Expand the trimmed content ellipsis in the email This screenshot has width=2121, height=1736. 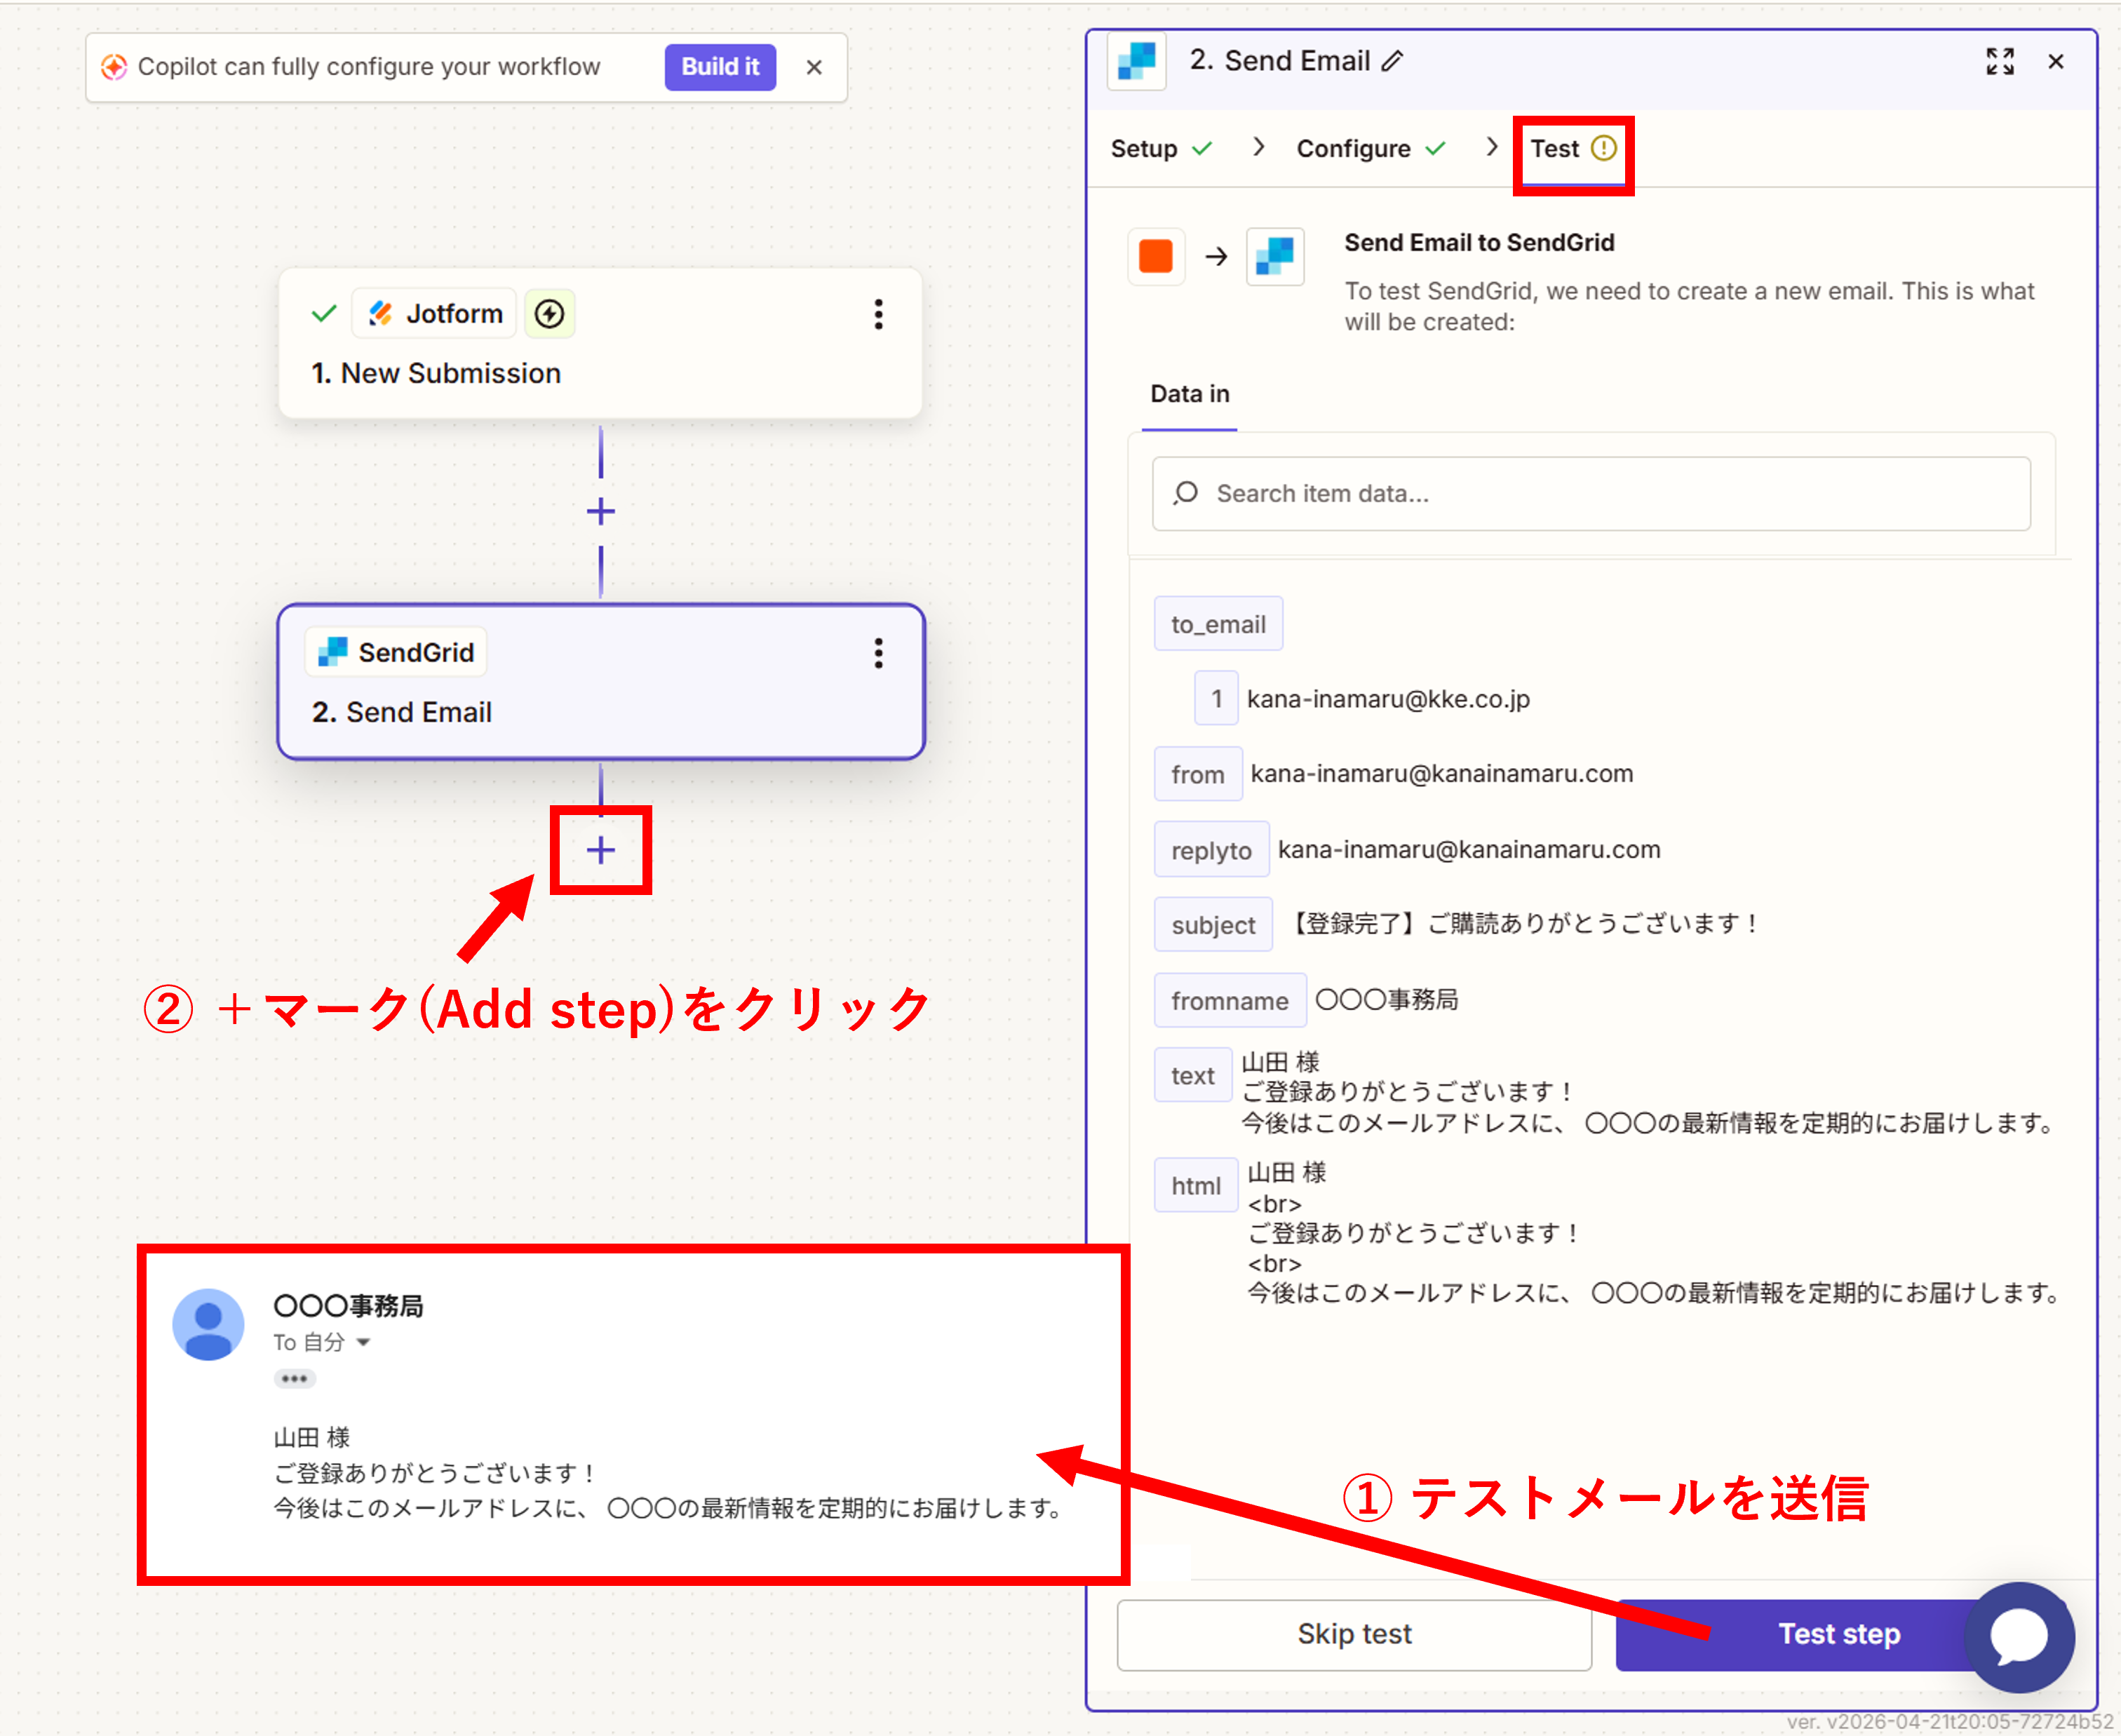[x=294, y=1379]
